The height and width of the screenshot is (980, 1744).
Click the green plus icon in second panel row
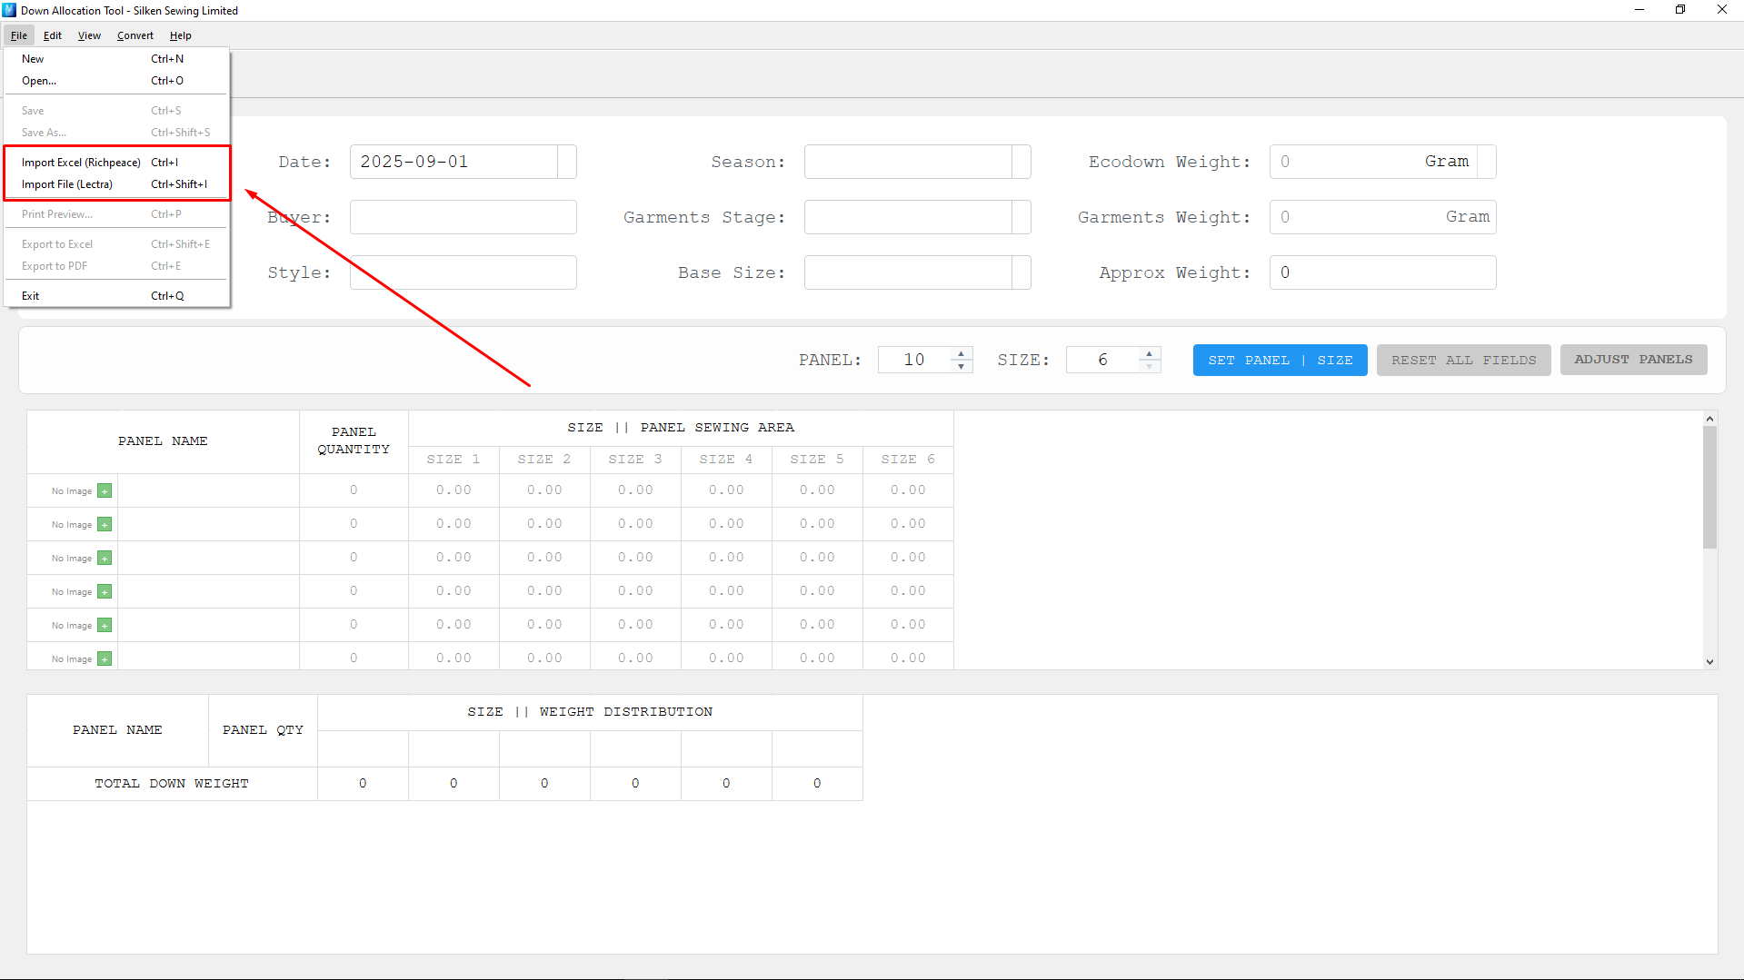pos(105,525)
